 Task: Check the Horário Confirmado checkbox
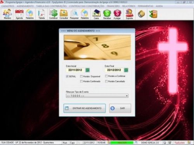pyautogui.click(x=81, y=81)
